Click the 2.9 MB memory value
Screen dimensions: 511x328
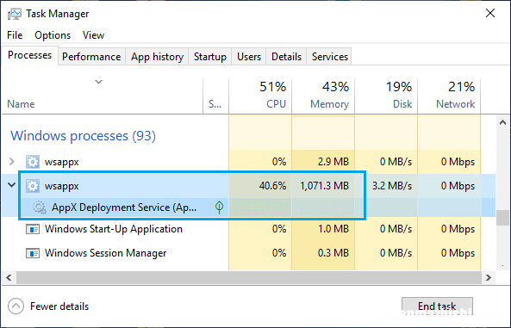[333, 162]
